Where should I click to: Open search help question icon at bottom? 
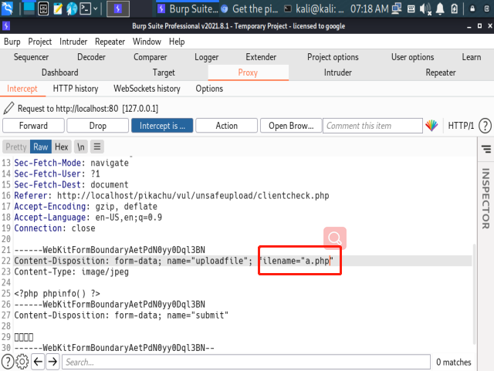pyautogui.click(x=7, y=362)
